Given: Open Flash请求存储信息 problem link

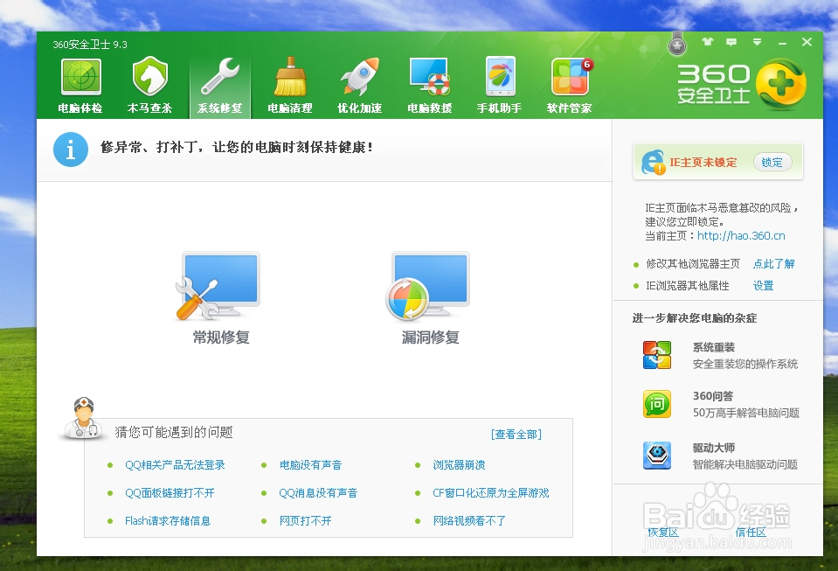Looking at the screenshot, I should click(167, 521).
